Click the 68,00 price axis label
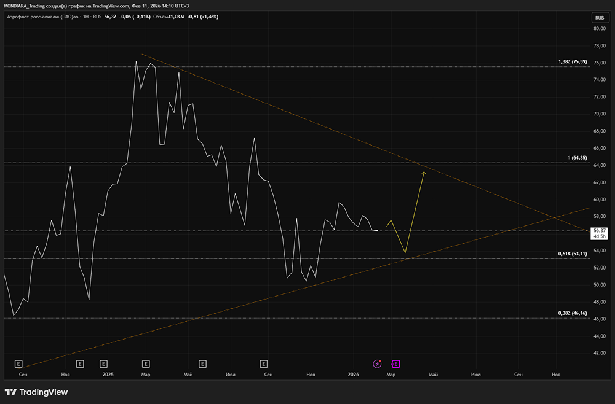 coord(599,131)
